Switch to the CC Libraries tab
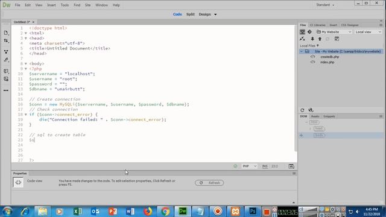This screenshot has height=217, width=386. (318, 25)
